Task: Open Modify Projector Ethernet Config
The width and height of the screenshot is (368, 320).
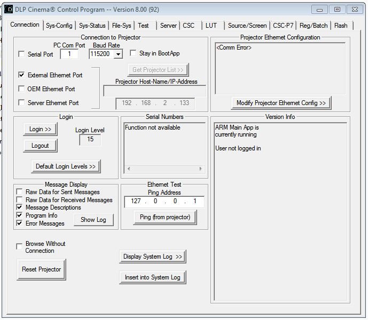Action: coord(281,103)
